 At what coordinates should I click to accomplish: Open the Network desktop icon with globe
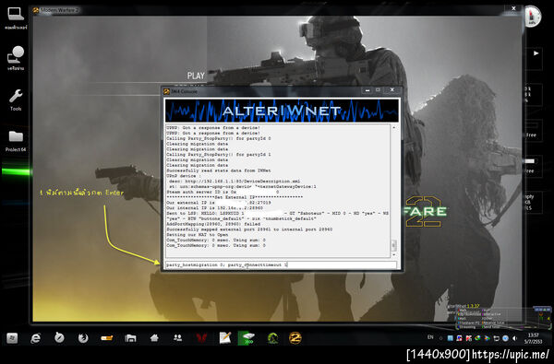pyautogui.click(x=16, y=58)
